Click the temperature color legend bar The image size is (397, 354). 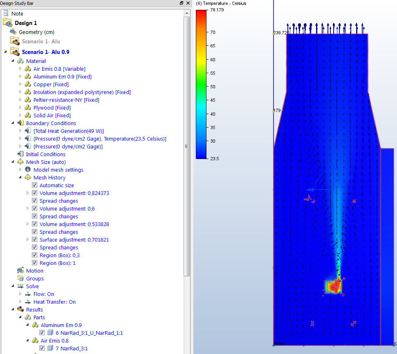[x=201, y=84]
